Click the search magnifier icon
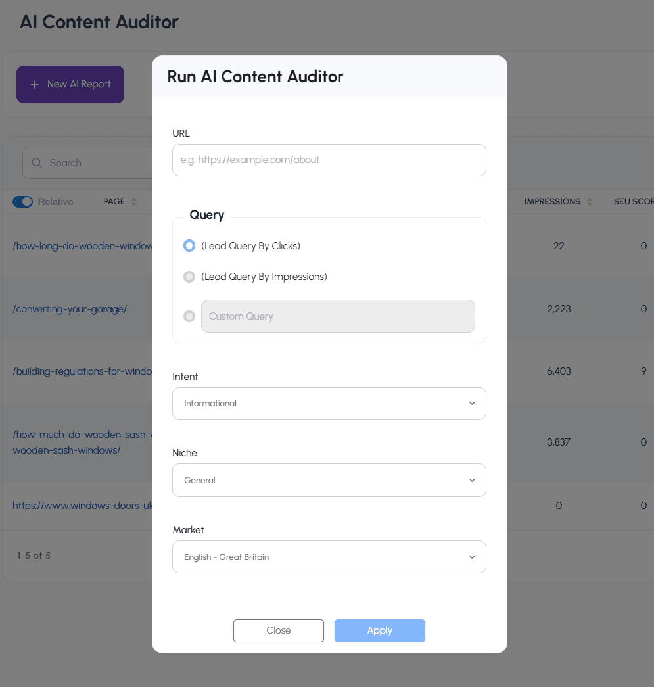Image resolution: width=654 pixels, height=687 pixels. click(x=37, y=163)
